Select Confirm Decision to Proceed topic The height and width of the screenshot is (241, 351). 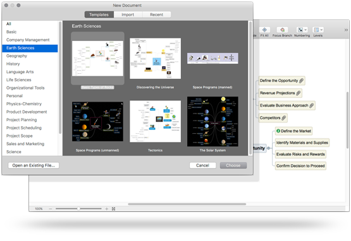300,166
